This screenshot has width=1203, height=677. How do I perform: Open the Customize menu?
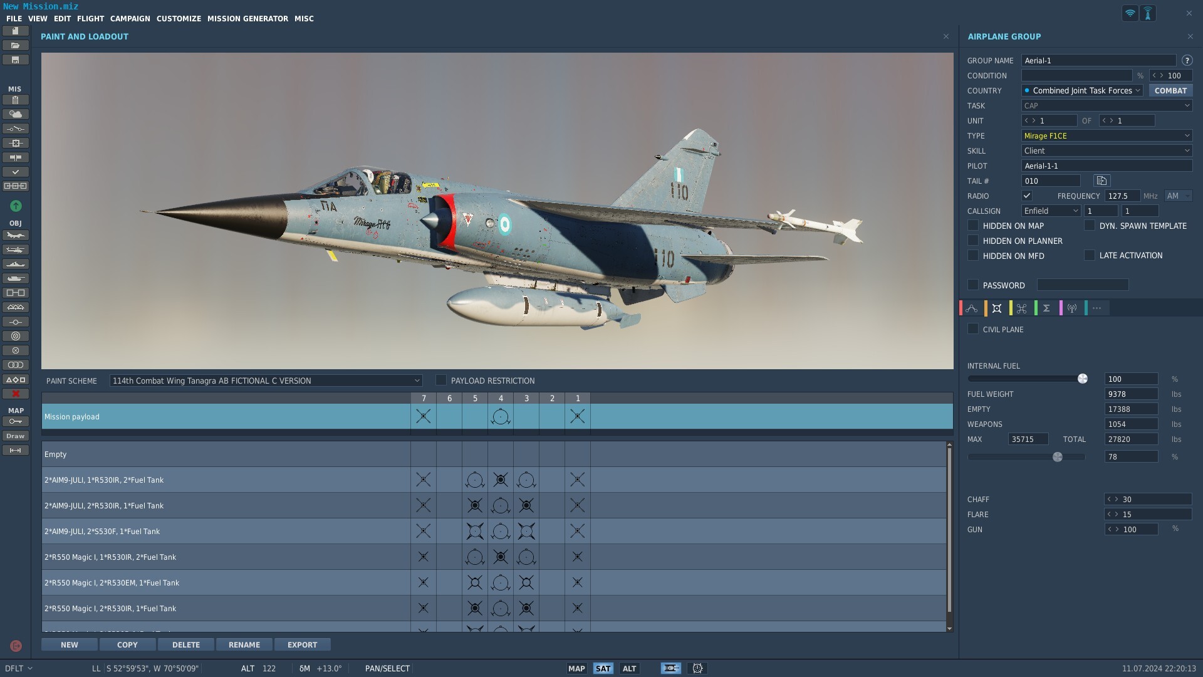coord(179,19)
